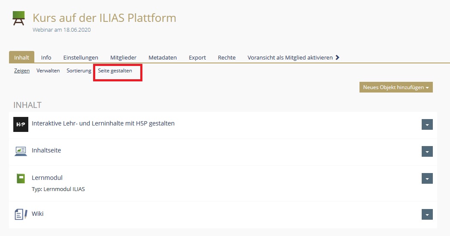Viewport: 450px width, 236px height.
Task: Open actions dropdown for Inhaltseite
Action: [x=427, y=152]
